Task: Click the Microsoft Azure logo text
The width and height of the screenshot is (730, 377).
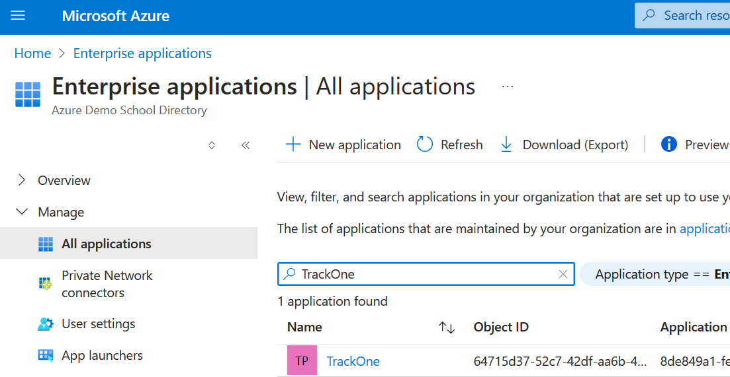Action: point(115,17)
